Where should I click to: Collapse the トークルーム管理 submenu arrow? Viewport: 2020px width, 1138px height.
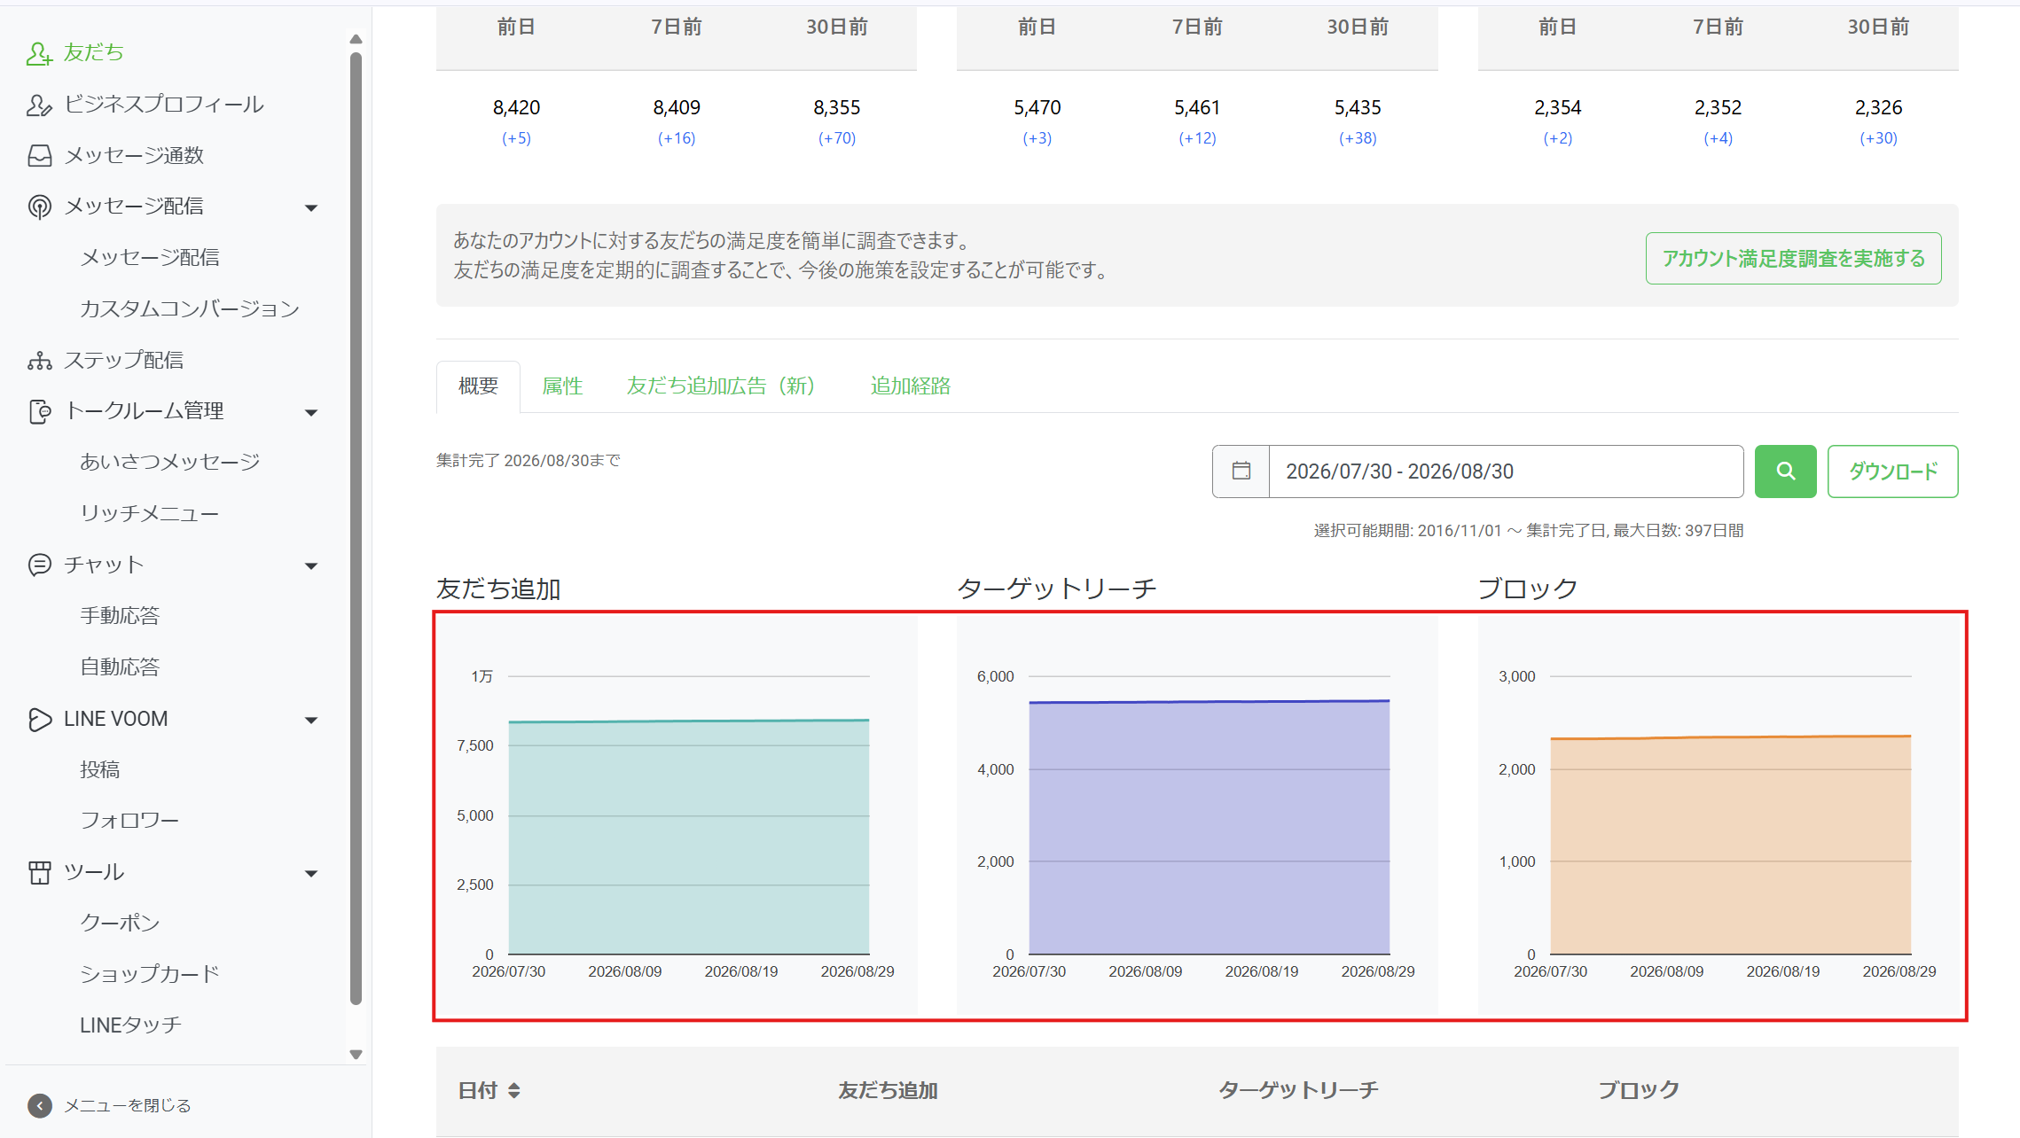click(x=311, y=412)
